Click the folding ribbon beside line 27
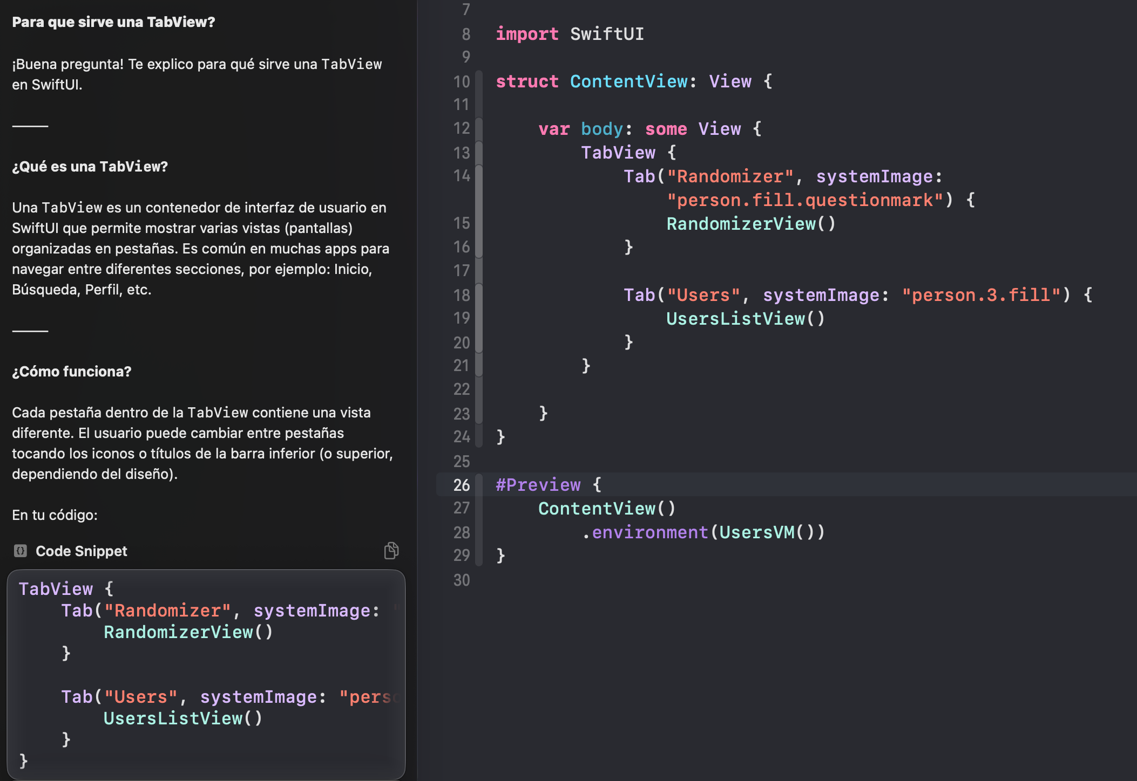Screen dimensions: 1137x781 pyautogui.click(x=479, y=509)
